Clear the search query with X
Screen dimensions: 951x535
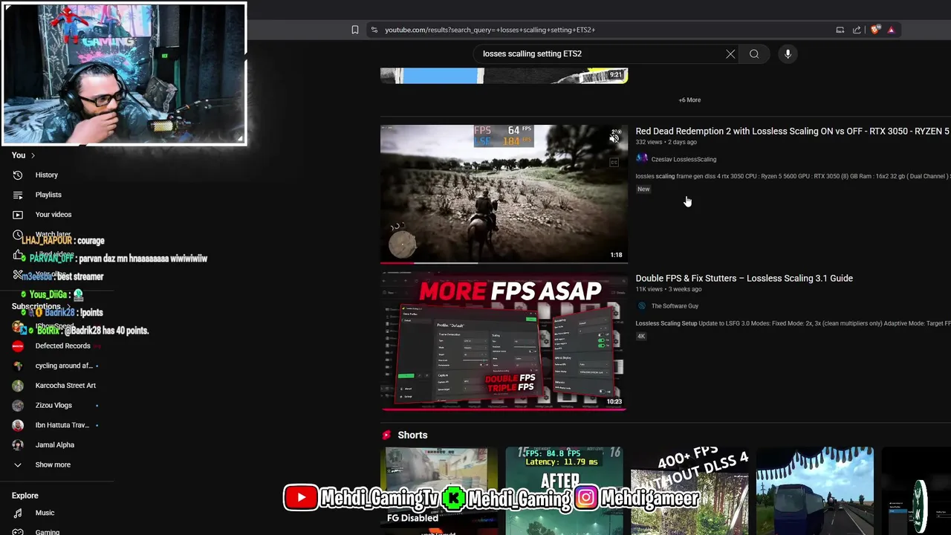(730, 53)
